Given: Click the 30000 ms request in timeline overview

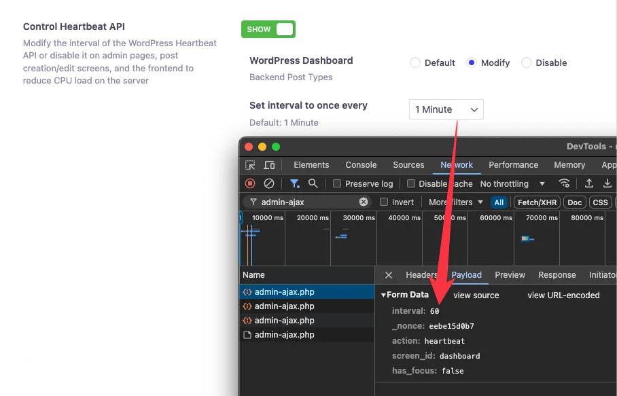Looking at the screenshot, I should (340, 236).
